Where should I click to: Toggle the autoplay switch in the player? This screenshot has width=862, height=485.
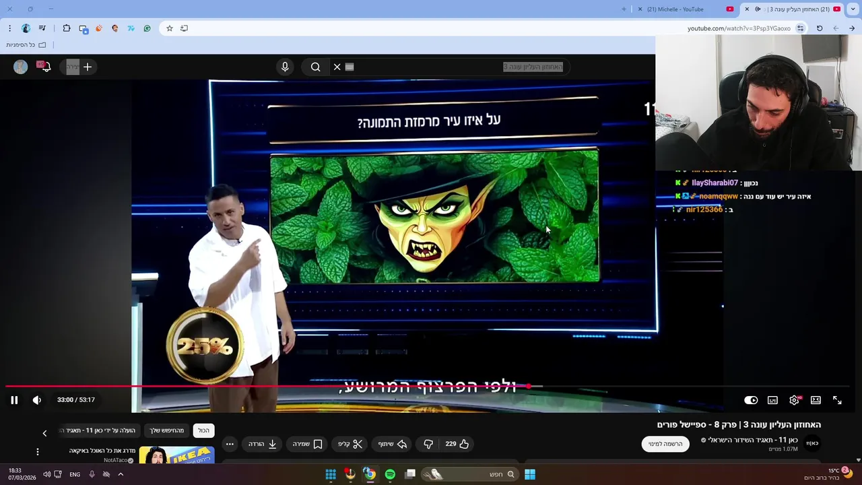tap(751, 400)
